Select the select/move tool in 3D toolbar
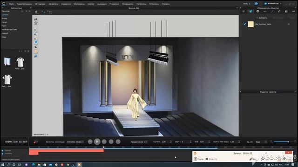Screen dimensions: 298x167 pyautogui.click(x=43, y=13)
